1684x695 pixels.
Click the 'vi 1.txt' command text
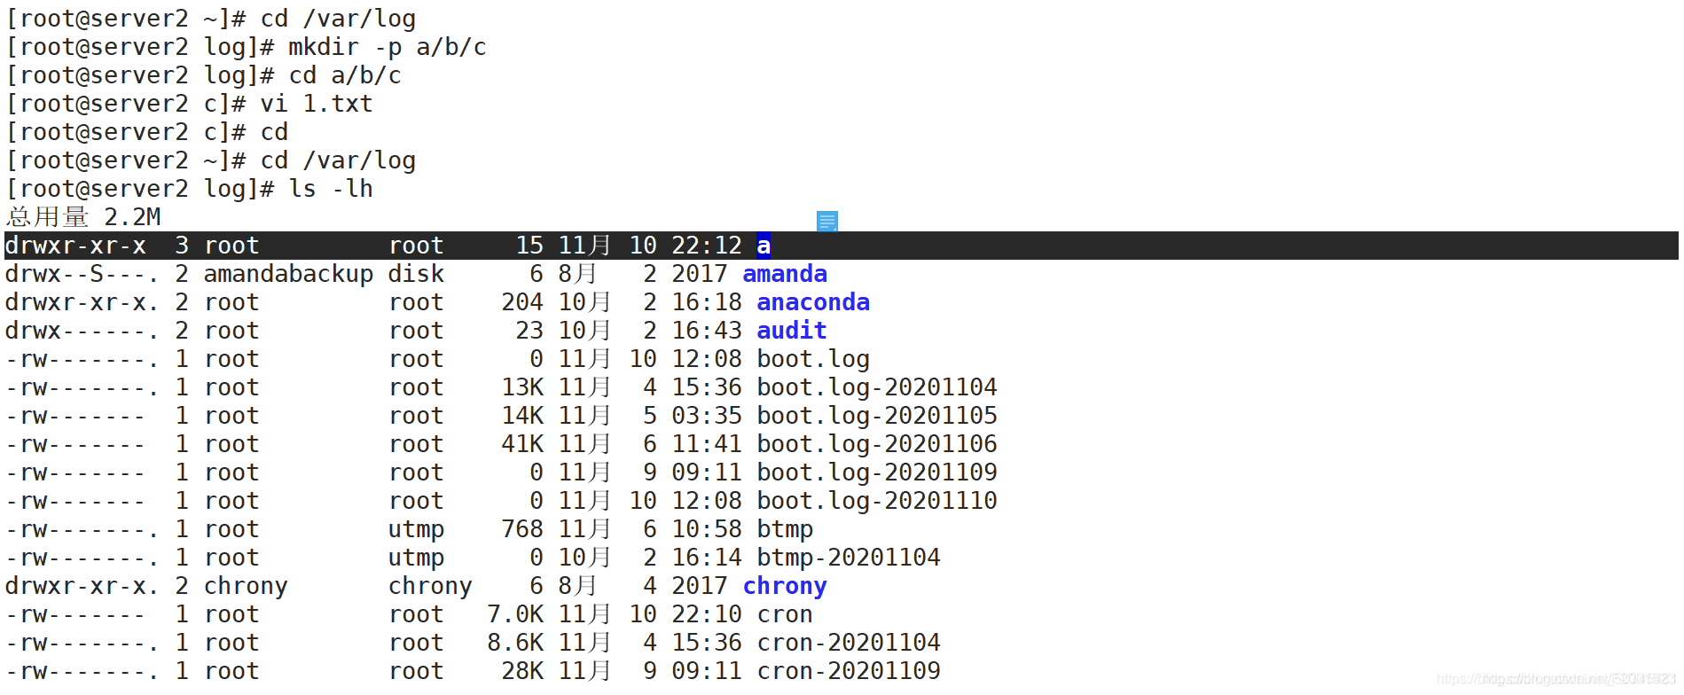[x=317, y=104]
